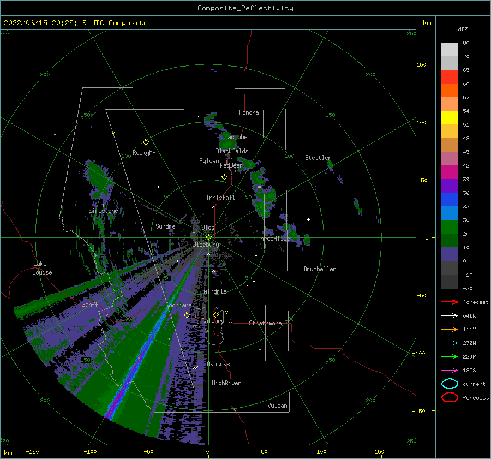The width and height of the screenshot is (491, 459).
Task: Click the 04DK legend text
Action: tap(469, 315)
